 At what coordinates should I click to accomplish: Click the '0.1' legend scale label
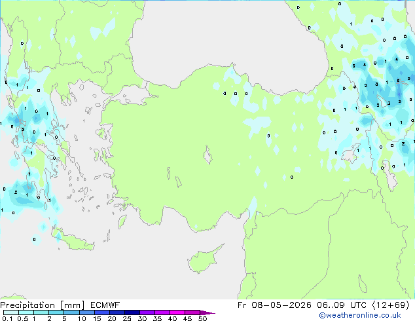click(7, 318)
